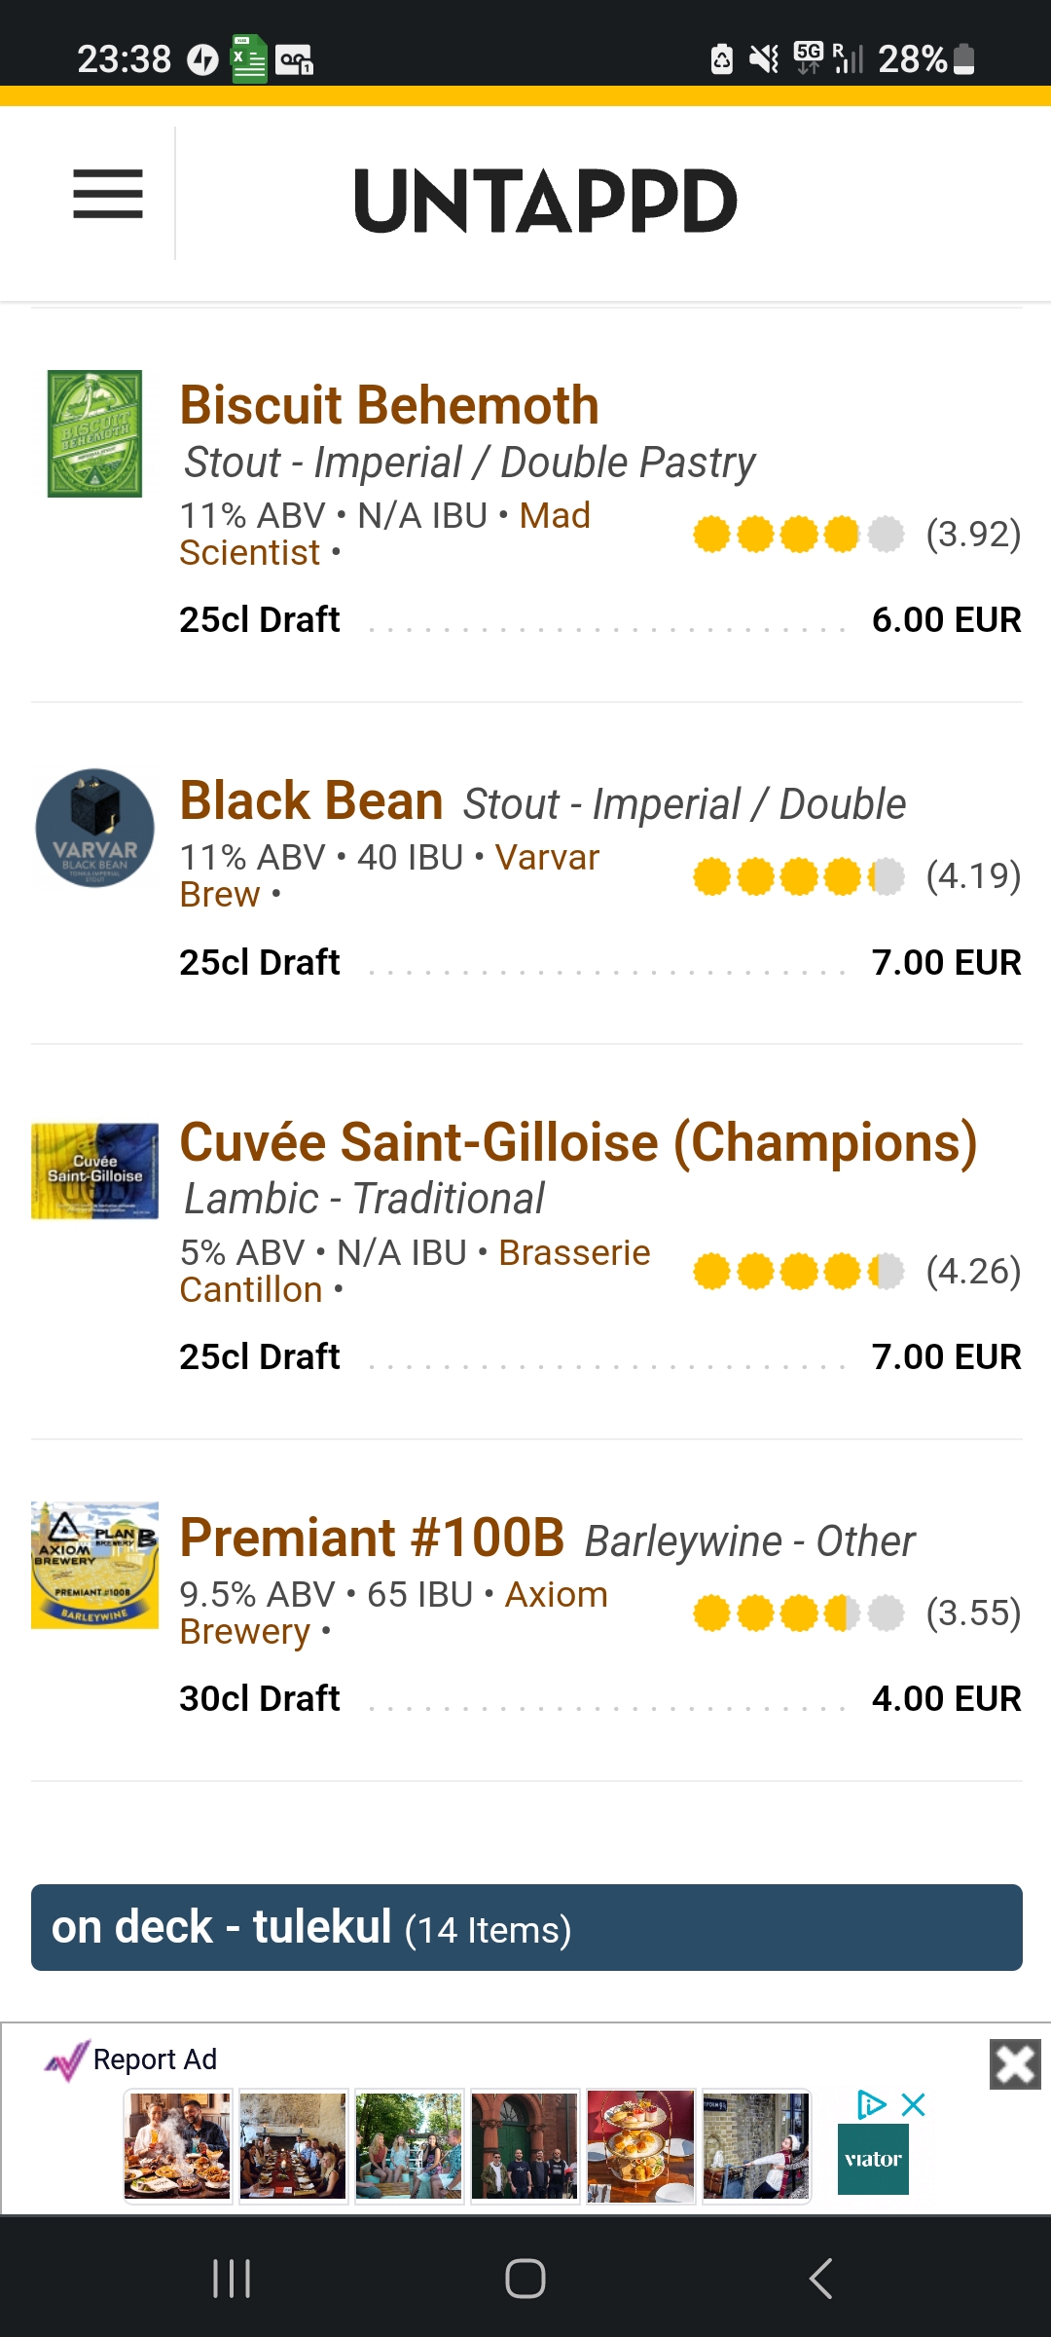Open the Premiant #100B beer page
This screenshot has width=1051, height=2337.
372,1539
